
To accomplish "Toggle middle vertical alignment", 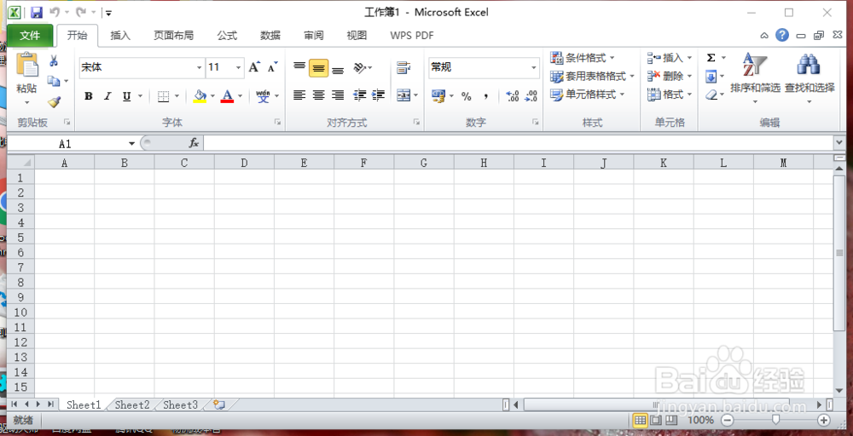I will pyautogui.click(x=319, y=67).
